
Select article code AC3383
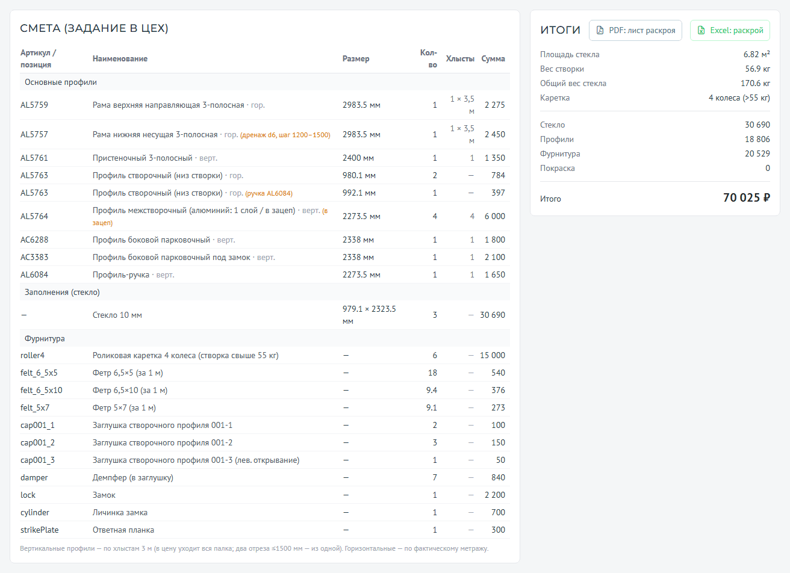[x=34, y=257]
